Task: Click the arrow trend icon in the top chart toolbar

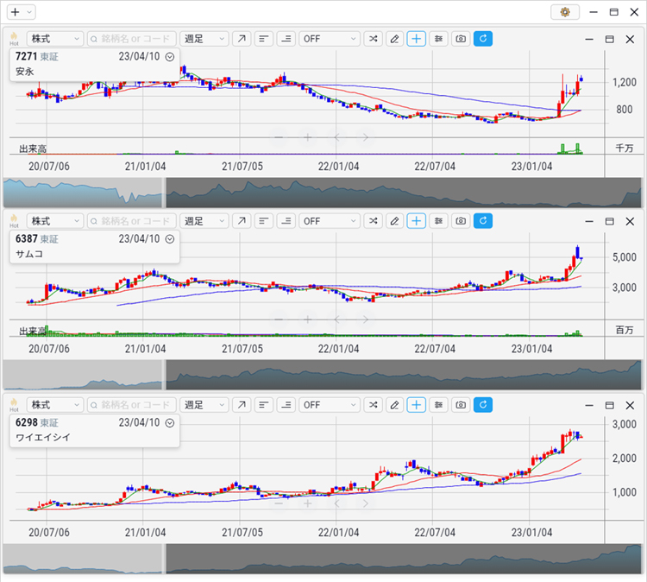Action: (x=241, y=39)
